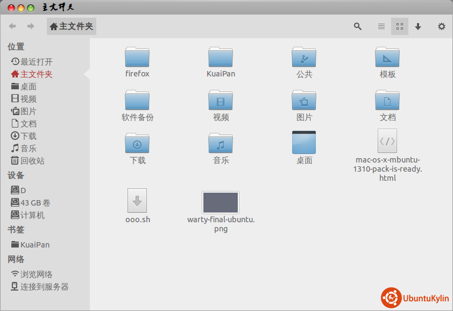Click the search magnifier icon in toolbar
Screen dimensions: 453x311
click(358, 26)
